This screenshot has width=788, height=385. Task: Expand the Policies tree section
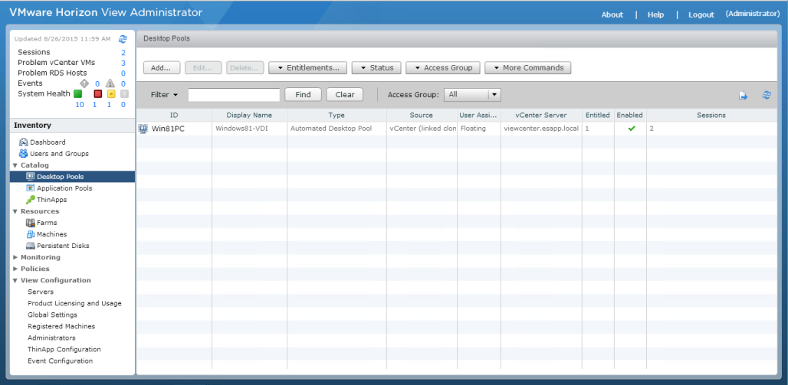pyautogui.click(x=15, y=269)
